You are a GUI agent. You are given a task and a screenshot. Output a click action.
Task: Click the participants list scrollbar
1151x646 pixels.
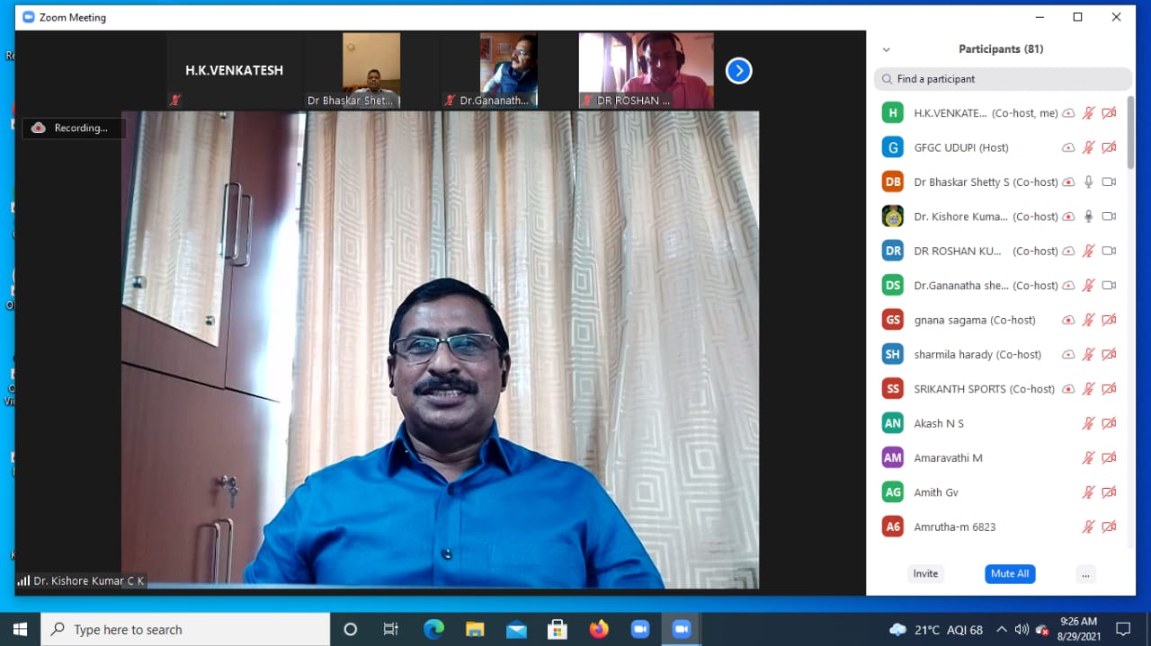tap(1130, 135)
